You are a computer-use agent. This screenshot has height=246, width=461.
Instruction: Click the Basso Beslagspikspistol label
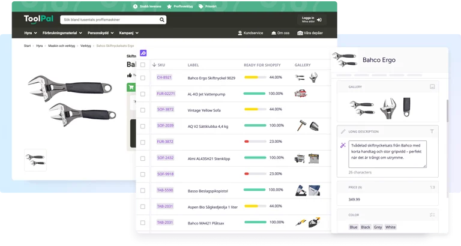pyautogui.click(x=208, y=191)
